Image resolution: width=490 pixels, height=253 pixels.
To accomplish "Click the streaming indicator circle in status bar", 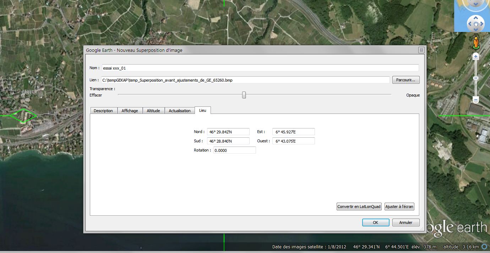I will [x=484, y=247].
